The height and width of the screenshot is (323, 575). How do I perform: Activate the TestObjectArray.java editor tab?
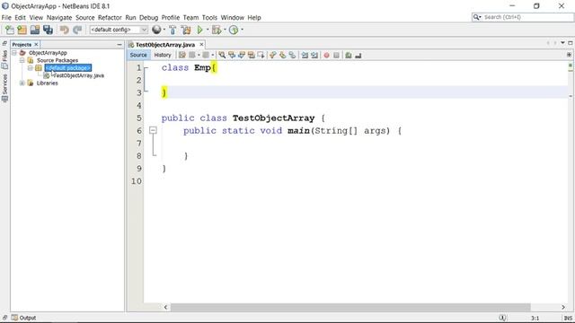(x=165, y=44)
